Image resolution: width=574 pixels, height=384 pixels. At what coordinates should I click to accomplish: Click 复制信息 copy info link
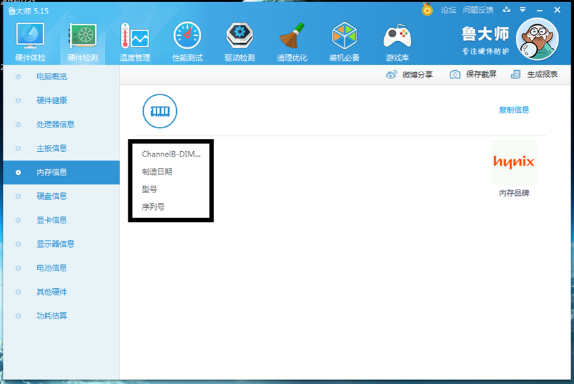tap(514, 110)
